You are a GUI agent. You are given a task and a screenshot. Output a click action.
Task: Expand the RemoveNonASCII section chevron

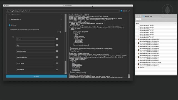tap(61, 19)
